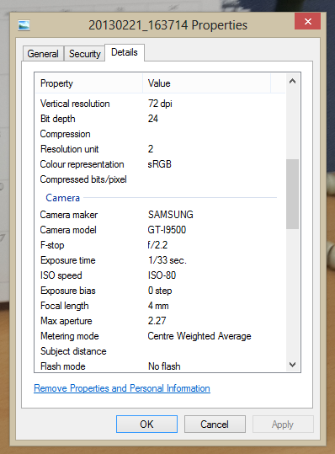Click the scroll down arrow in property list
The image size is (335, 454).
pos(292,364)
